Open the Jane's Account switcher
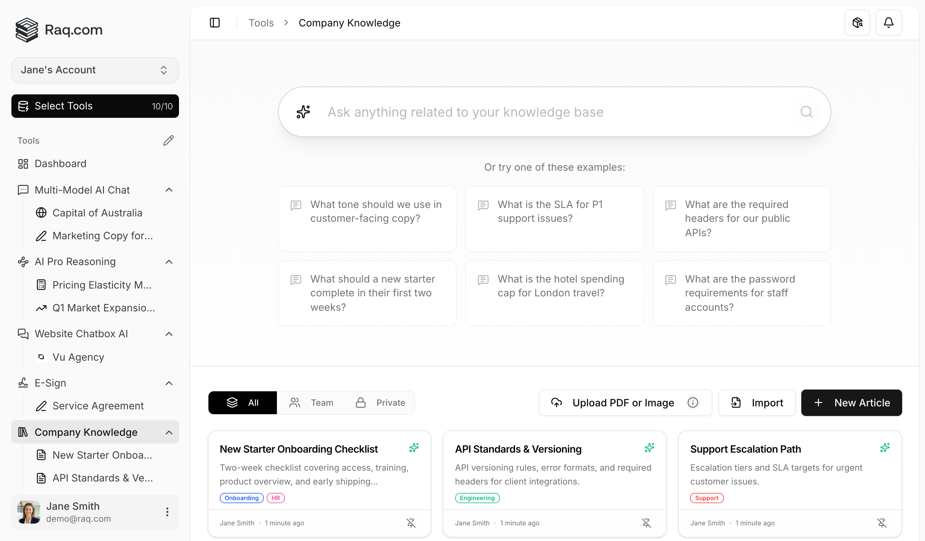Image resolution: width=925 pixels, height=541 pixels. [95, 70]
